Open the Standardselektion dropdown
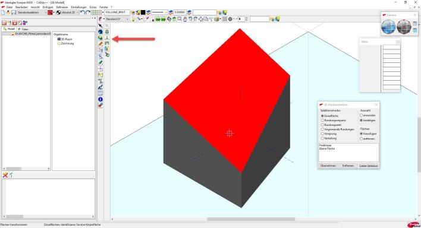The height and width of the screenshot is (228, 421). pyautogui.click(x=32, y=12)
